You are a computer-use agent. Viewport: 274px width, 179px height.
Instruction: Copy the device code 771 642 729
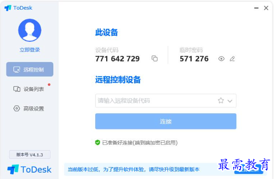[154, 59]
